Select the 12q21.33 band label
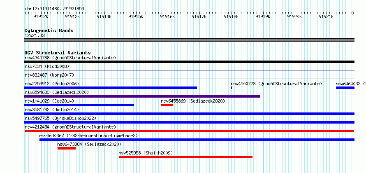 (35, 36)
